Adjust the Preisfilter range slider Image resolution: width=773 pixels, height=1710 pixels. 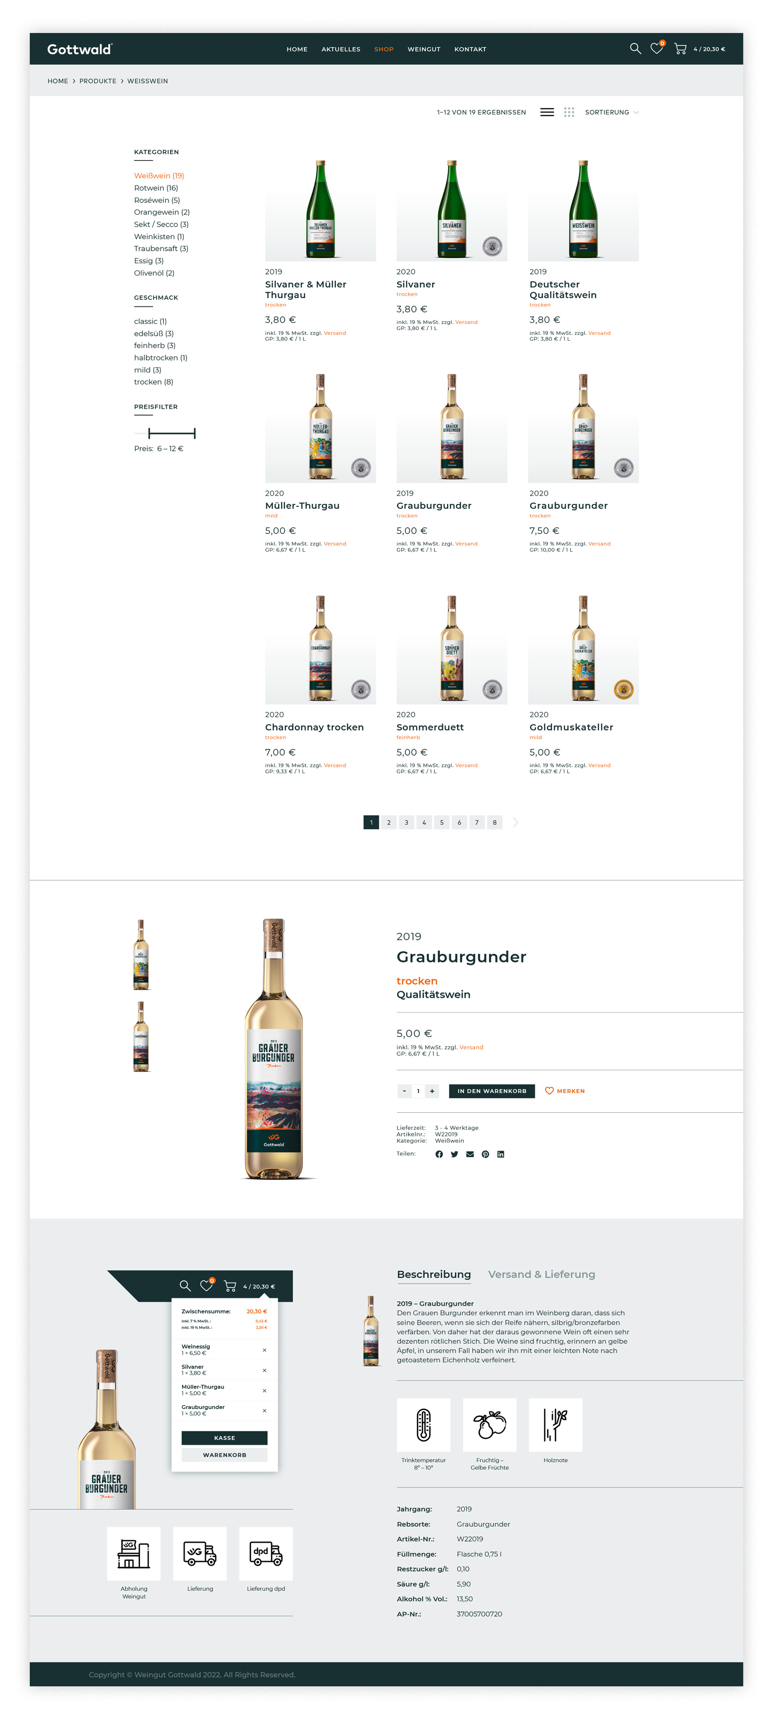[x=172, y=433]
